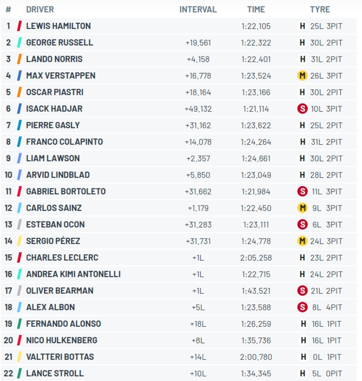This screenshot has width=362, height=381.
Task: Click Isack Hadjar's red soft tyre icon
Action: click(x=302, y=109)
